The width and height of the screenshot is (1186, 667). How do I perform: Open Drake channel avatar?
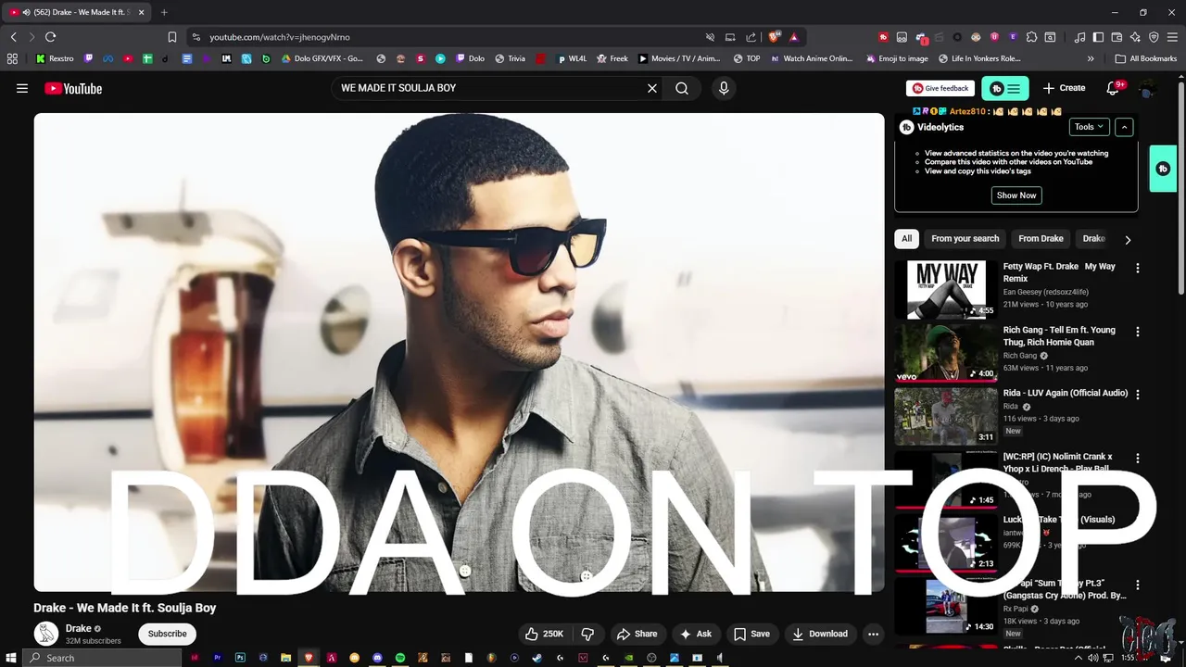point(46,634)
